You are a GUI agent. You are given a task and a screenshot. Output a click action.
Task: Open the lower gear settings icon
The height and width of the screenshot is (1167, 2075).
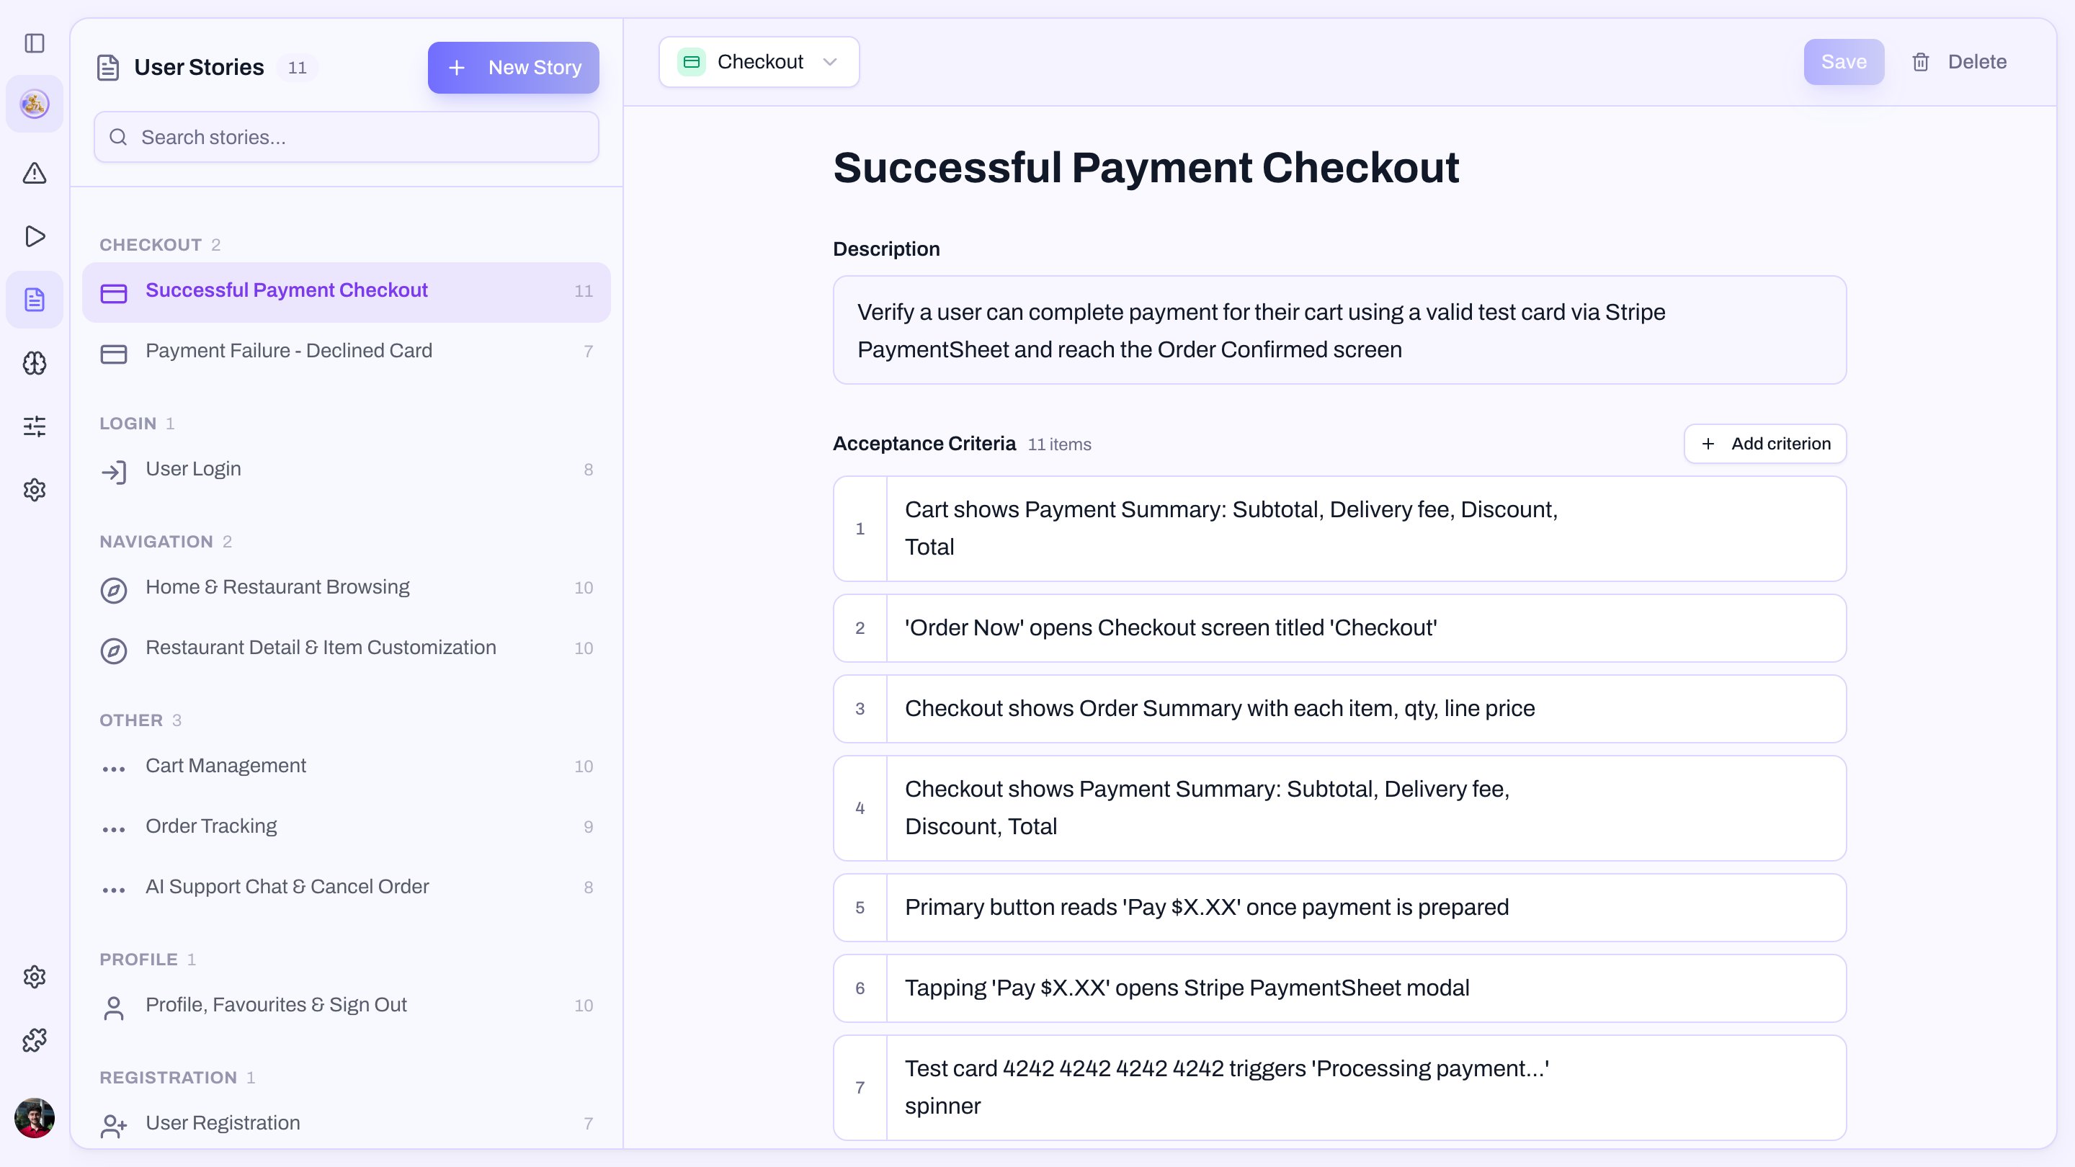coord(35,977)
